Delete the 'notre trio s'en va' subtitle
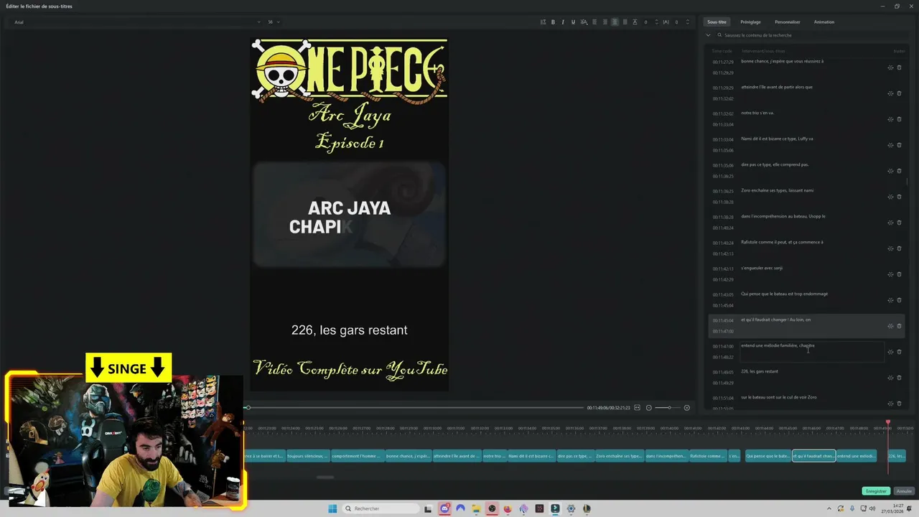919x517 pixels. 899,119
